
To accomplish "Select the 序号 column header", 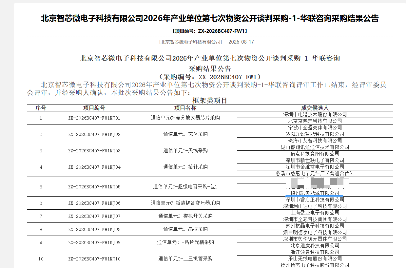I will tap(41, 108).
